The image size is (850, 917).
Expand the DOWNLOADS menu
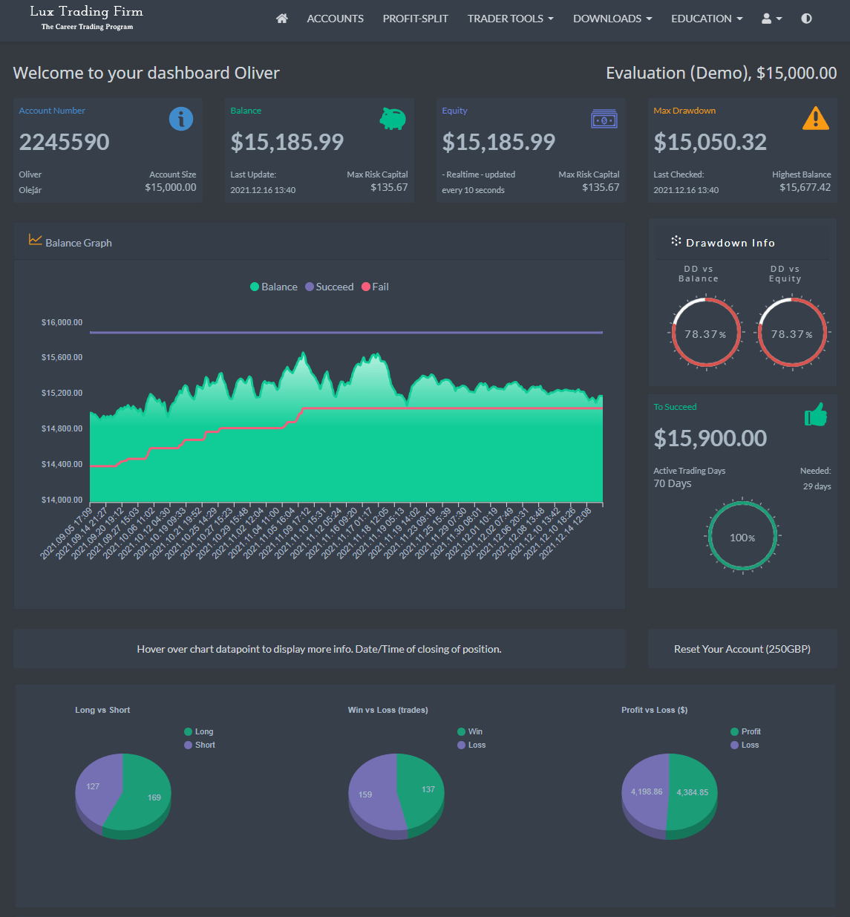pyautogui.click(x=612, y=19)
